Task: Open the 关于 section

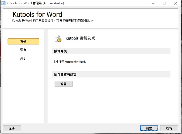Action: click(x=23, y=58)
